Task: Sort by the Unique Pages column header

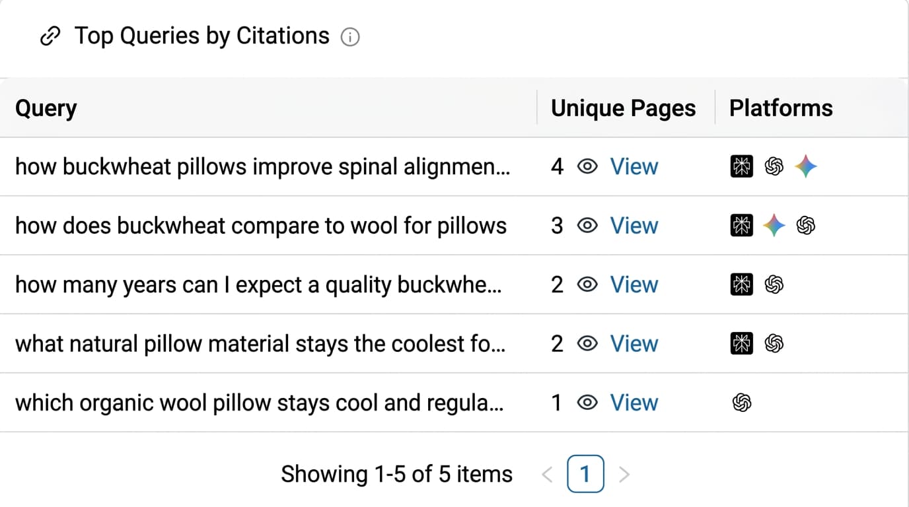Action: click(x=623, y=108)
